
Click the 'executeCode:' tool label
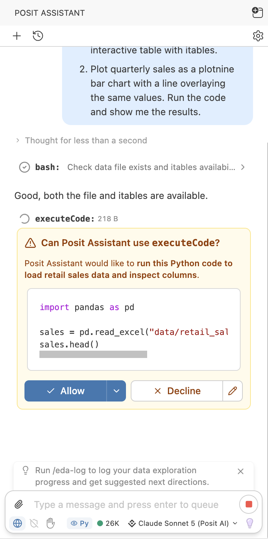(x=65, y=219)
